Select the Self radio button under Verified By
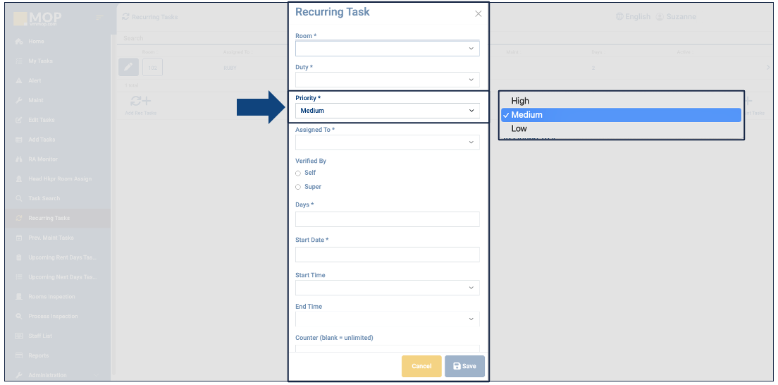The height and width of the screenshot is (385, 778). (298, 173)
